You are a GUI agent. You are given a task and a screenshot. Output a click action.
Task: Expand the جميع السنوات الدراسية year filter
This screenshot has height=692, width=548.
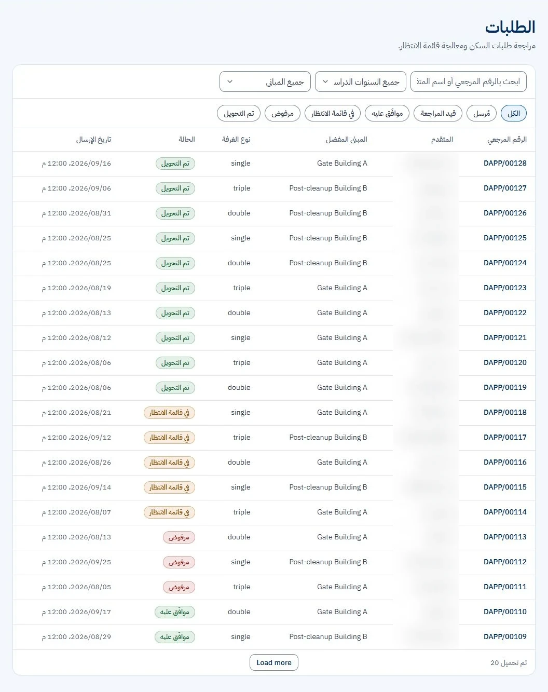[361, 82]
